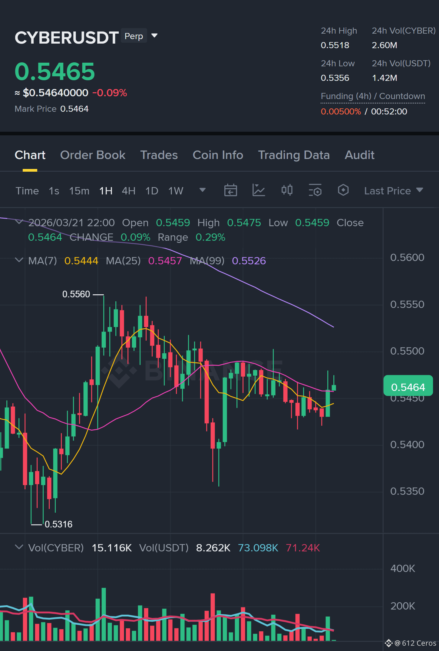The height and width of the screenshot is (651, 439).
Task: Collapse the MA indicator legend chevron
Action: pos(19,260)
